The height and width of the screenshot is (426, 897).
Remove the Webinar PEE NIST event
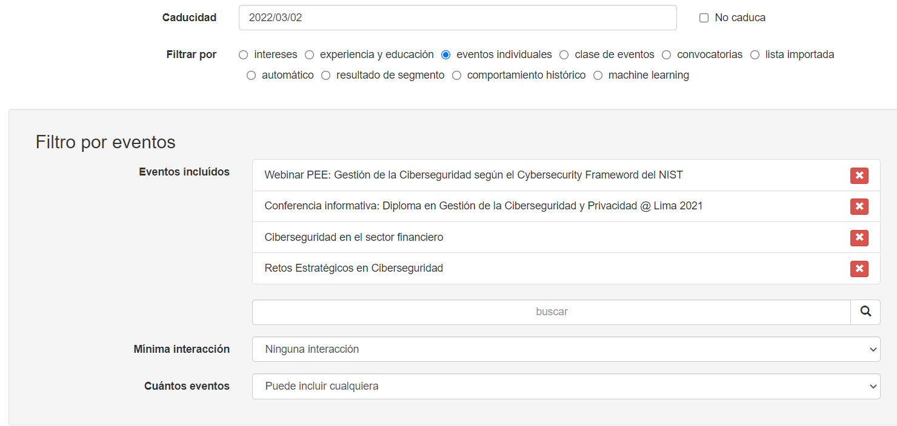tap(859, 175)
